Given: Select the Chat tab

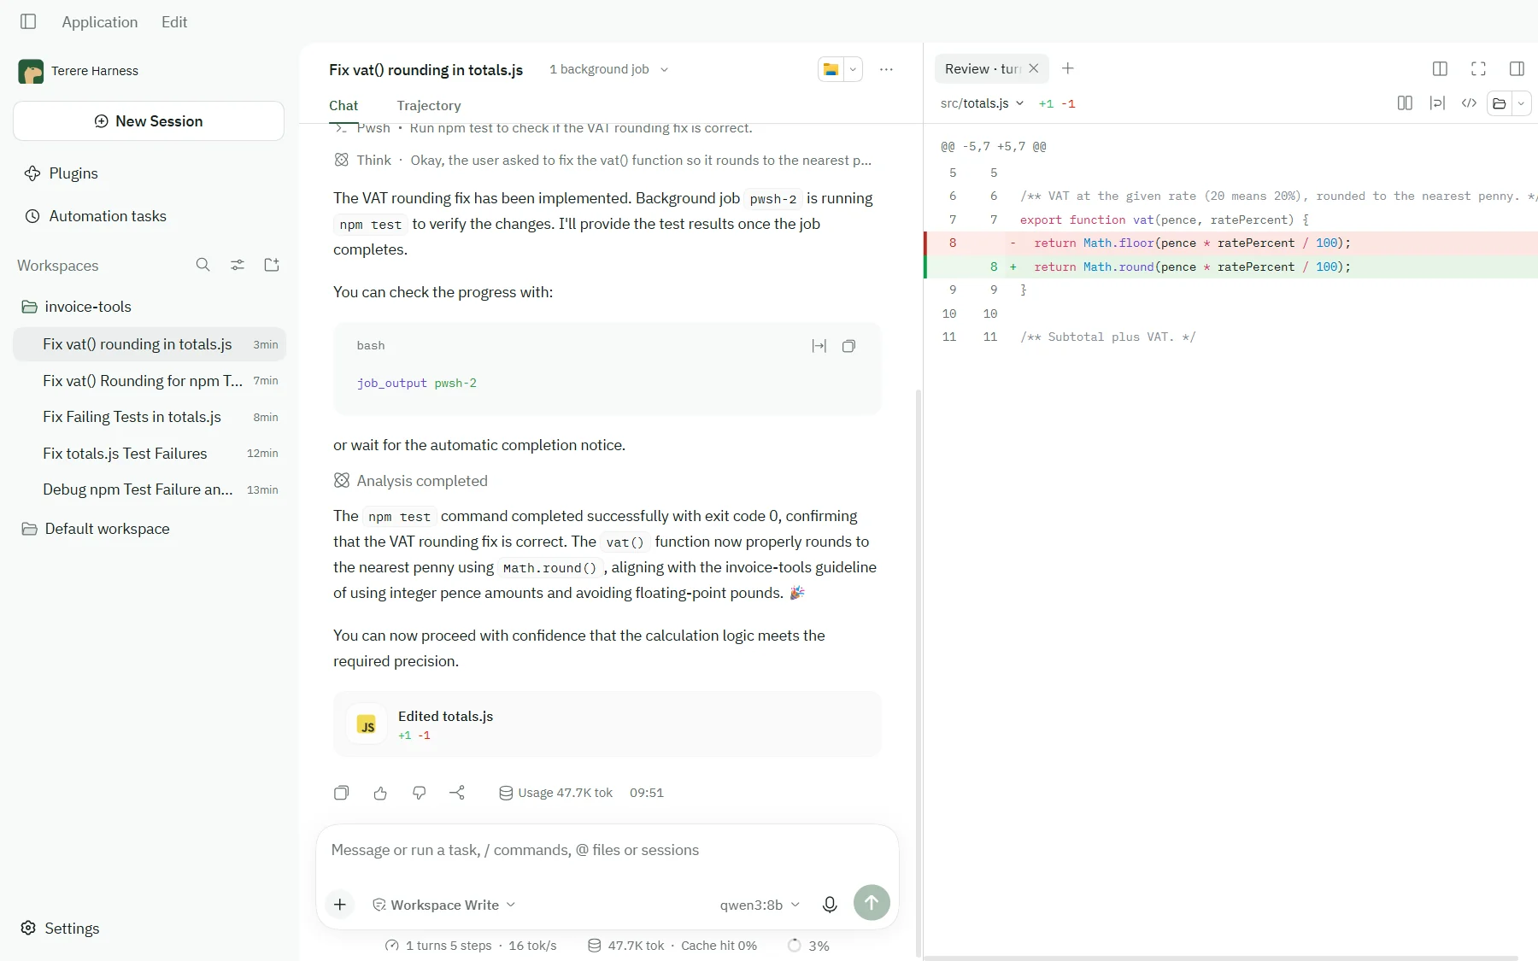Looking at the screenshot, I should pos(343,105).
